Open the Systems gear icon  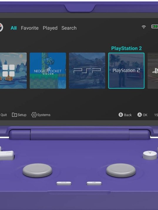pos(34,115)
